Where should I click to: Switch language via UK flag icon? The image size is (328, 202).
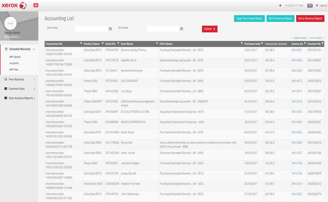(x=310, y=6)
